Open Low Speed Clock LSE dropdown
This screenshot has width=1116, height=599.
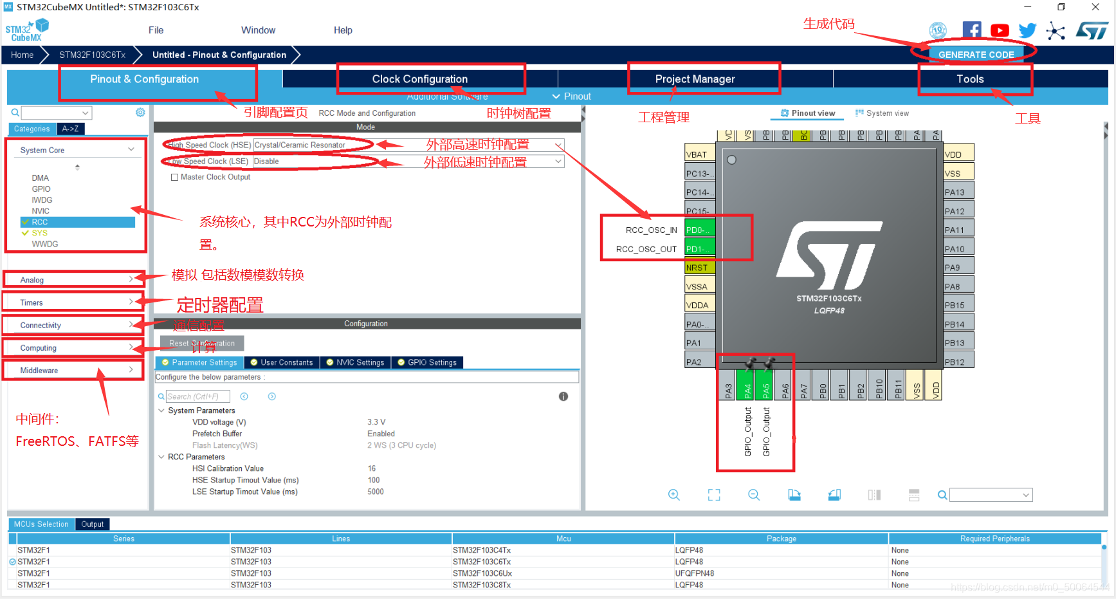[558, 161]
